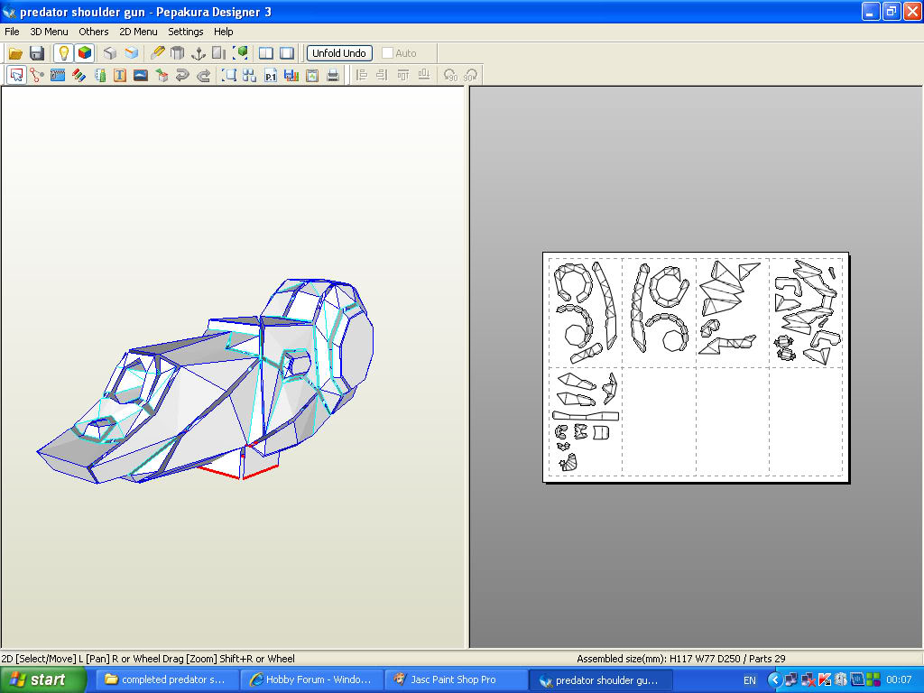This screenshot has width=924, height=693.
Task: Click the 3D shoulder gun model
Action: [206, 382]
